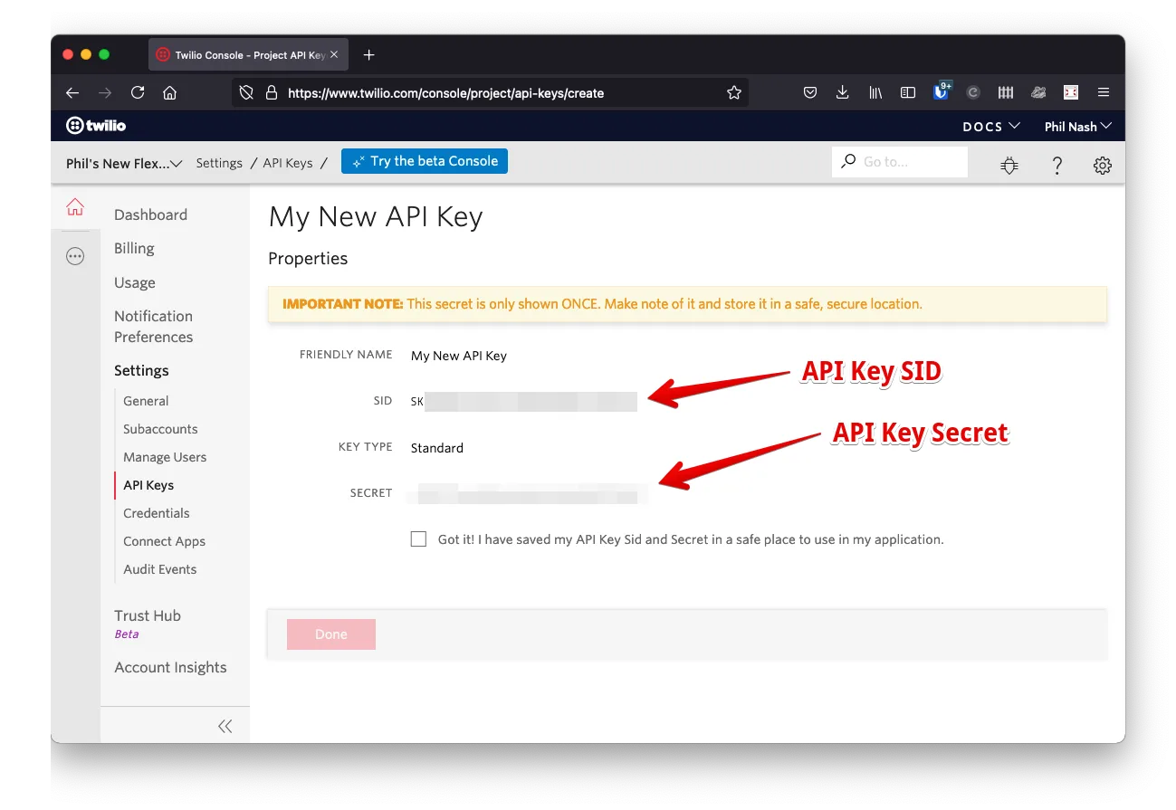The image size is (1176, 810).
Task: Click the browser back arrow
Action: pos(72,92)
